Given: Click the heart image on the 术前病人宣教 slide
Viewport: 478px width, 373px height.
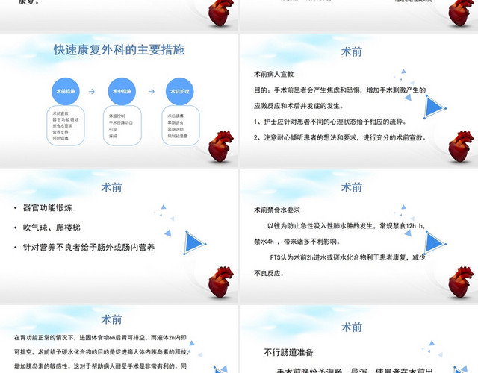Looking at the screenshot, I should (461, 147).
